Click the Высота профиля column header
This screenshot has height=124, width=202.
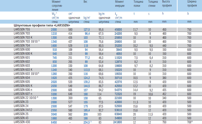[167, 4]
